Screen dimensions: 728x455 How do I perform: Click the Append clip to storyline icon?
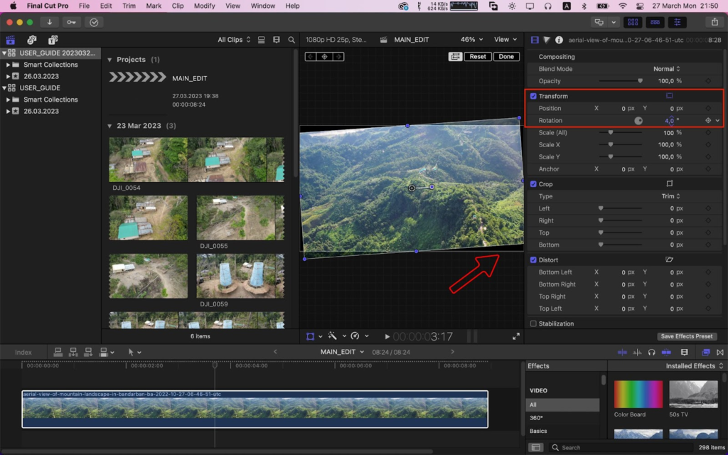tap(87, 352)
